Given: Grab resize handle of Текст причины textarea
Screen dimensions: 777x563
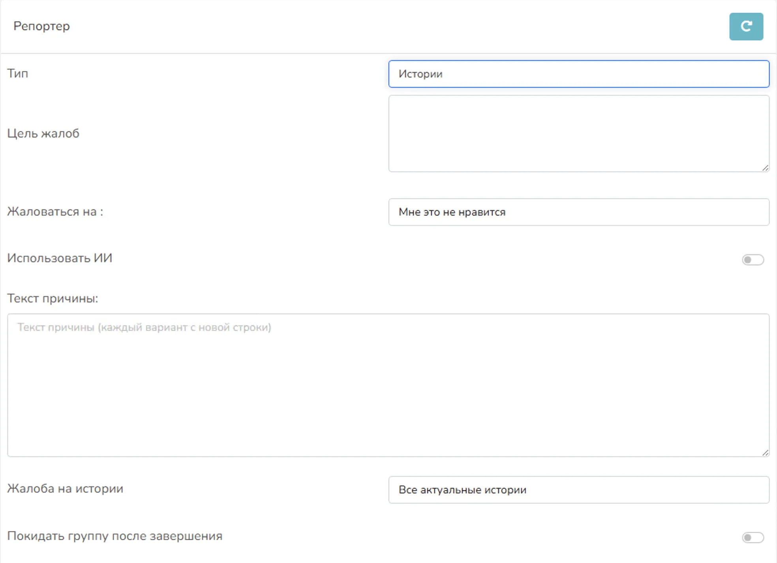Looking at the screenshot, I should (x=765, y=453).
